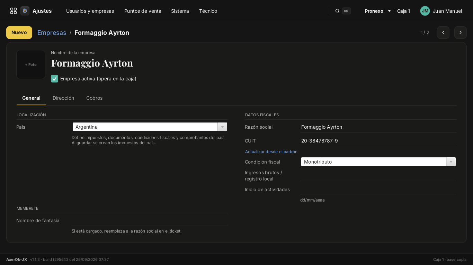This screenshot has width=473, height=265.
Task: Add a company photo placeholder
Action: (x=31, y=65)
